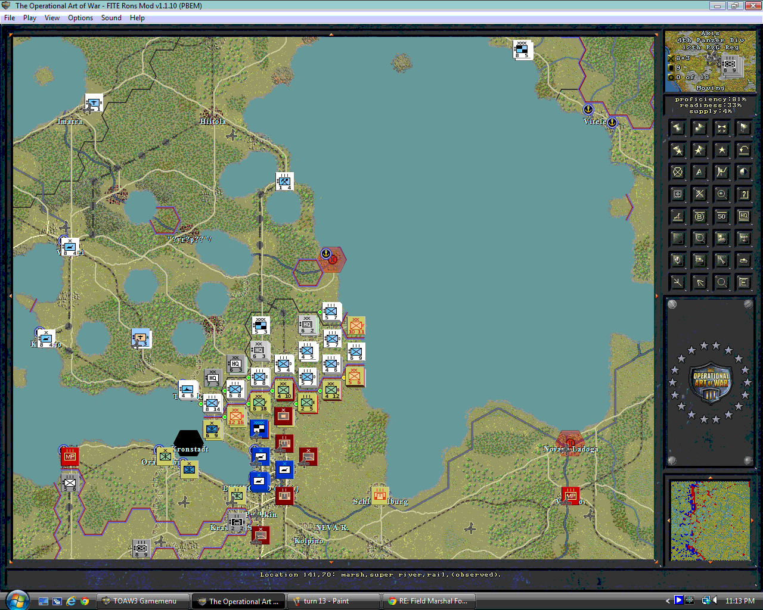Click the angle triangle icon
The width and height of the screenshot is (763, 610).
coord(678,216)
